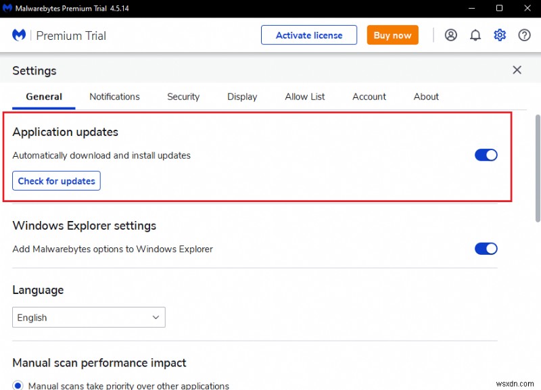541x390 pixels.
Task: Switch to the Security tab
Action: (x=183, y=97)
